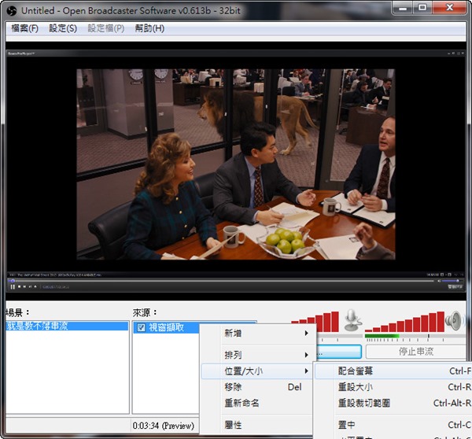
Task: Pause the video in the preview player
Action: 13,287
